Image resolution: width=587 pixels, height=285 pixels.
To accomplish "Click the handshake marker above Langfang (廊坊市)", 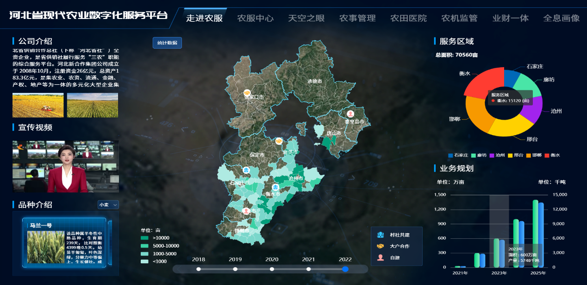I will coord(279,141).
